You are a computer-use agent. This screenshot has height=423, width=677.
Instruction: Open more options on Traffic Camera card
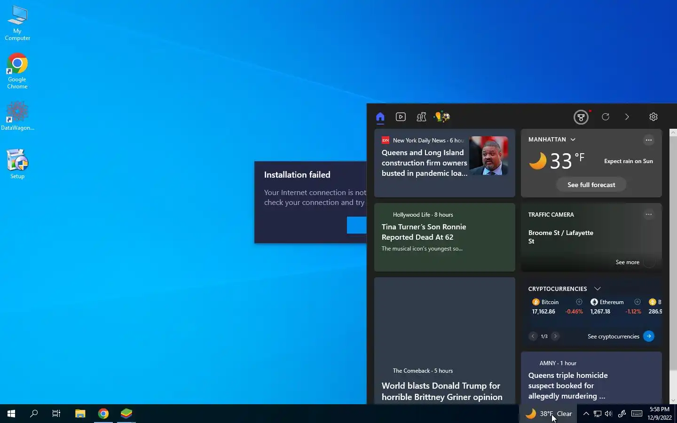tap(649, 214)
